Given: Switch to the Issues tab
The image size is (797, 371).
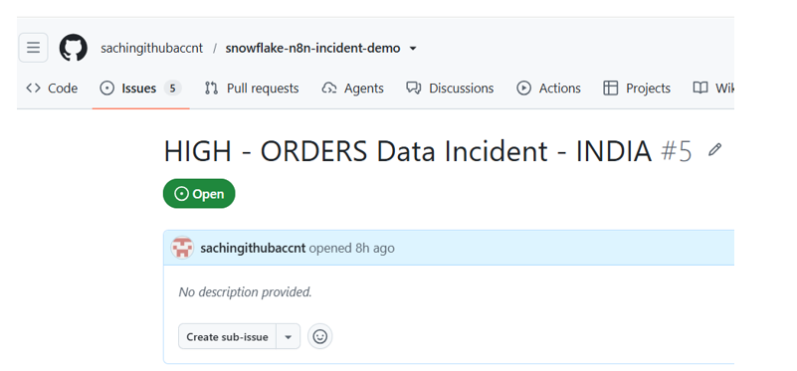Looking at the screenshot, I should (140, 89).
